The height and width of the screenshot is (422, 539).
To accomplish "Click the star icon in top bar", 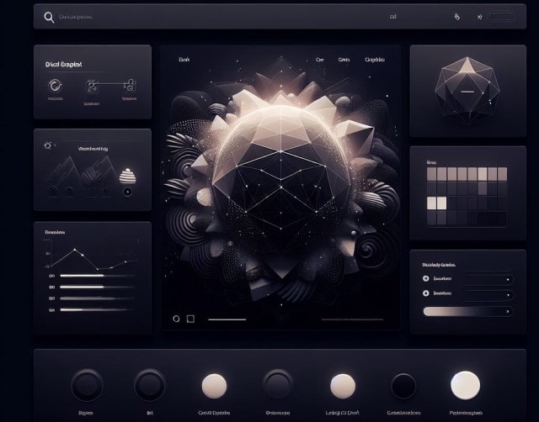I will pos(480,17).
